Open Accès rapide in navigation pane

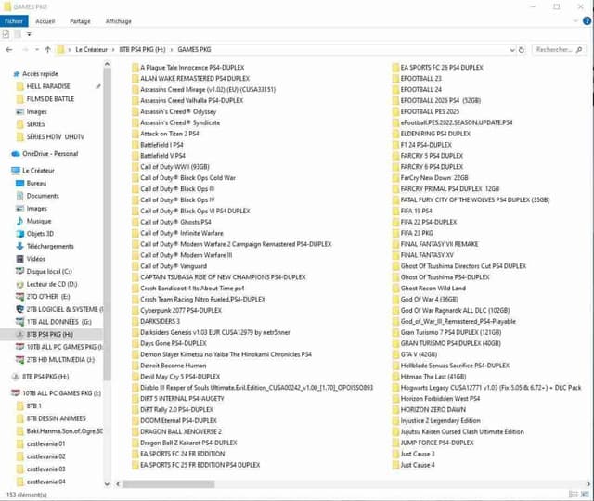coord(40,74)
